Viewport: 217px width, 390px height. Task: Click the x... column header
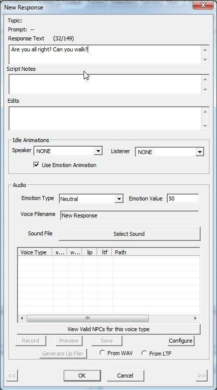tap(60, 252)
